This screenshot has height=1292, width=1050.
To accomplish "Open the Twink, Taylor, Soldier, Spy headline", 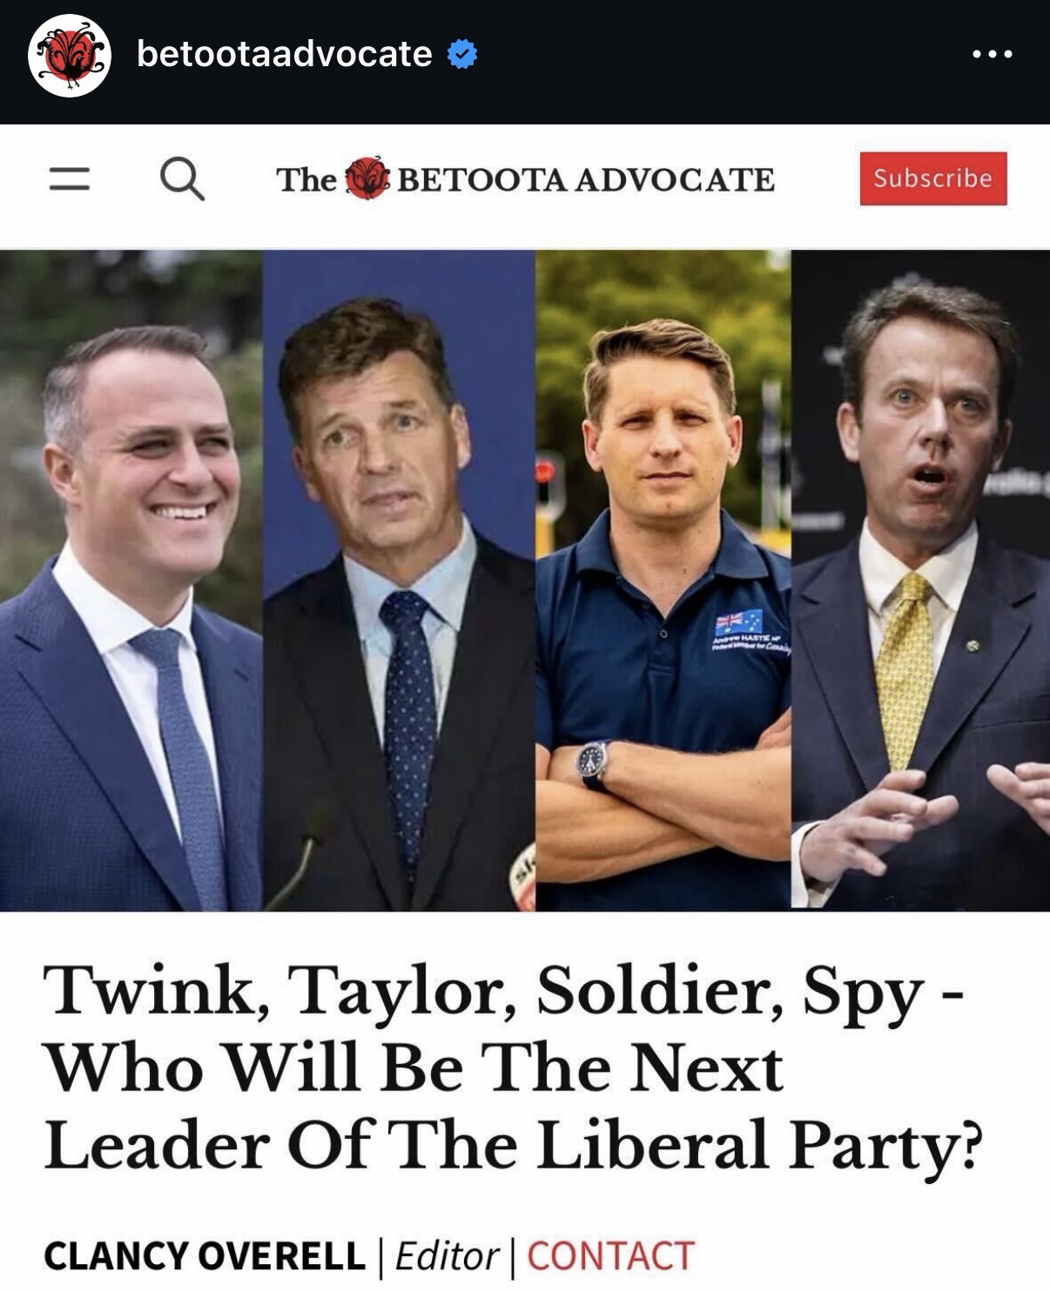I will [x=513, y=1067].
